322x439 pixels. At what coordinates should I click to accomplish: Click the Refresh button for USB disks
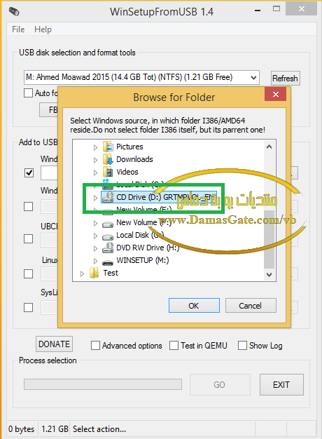tap(285, 79)
